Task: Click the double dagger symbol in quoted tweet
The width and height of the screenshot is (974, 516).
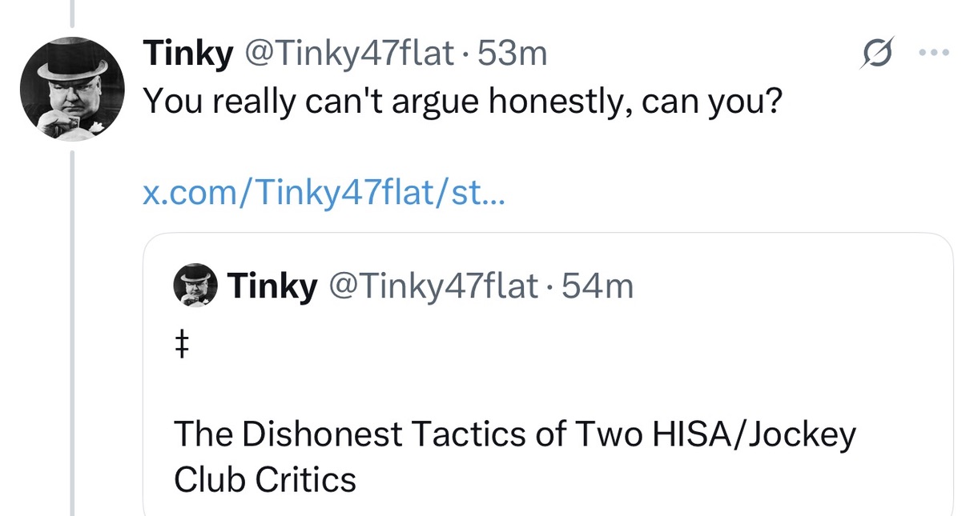Action: [181, 346]
